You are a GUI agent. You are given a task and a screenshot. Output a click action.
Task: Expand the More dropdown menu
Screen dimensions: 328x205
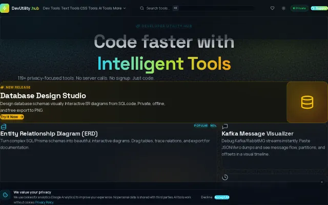tap(119, 8)
